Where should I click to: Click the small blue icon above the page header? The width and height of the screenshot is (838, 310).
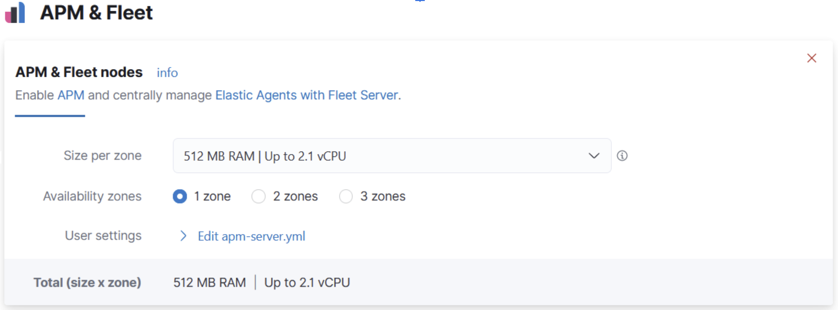(x=420, y=2)
